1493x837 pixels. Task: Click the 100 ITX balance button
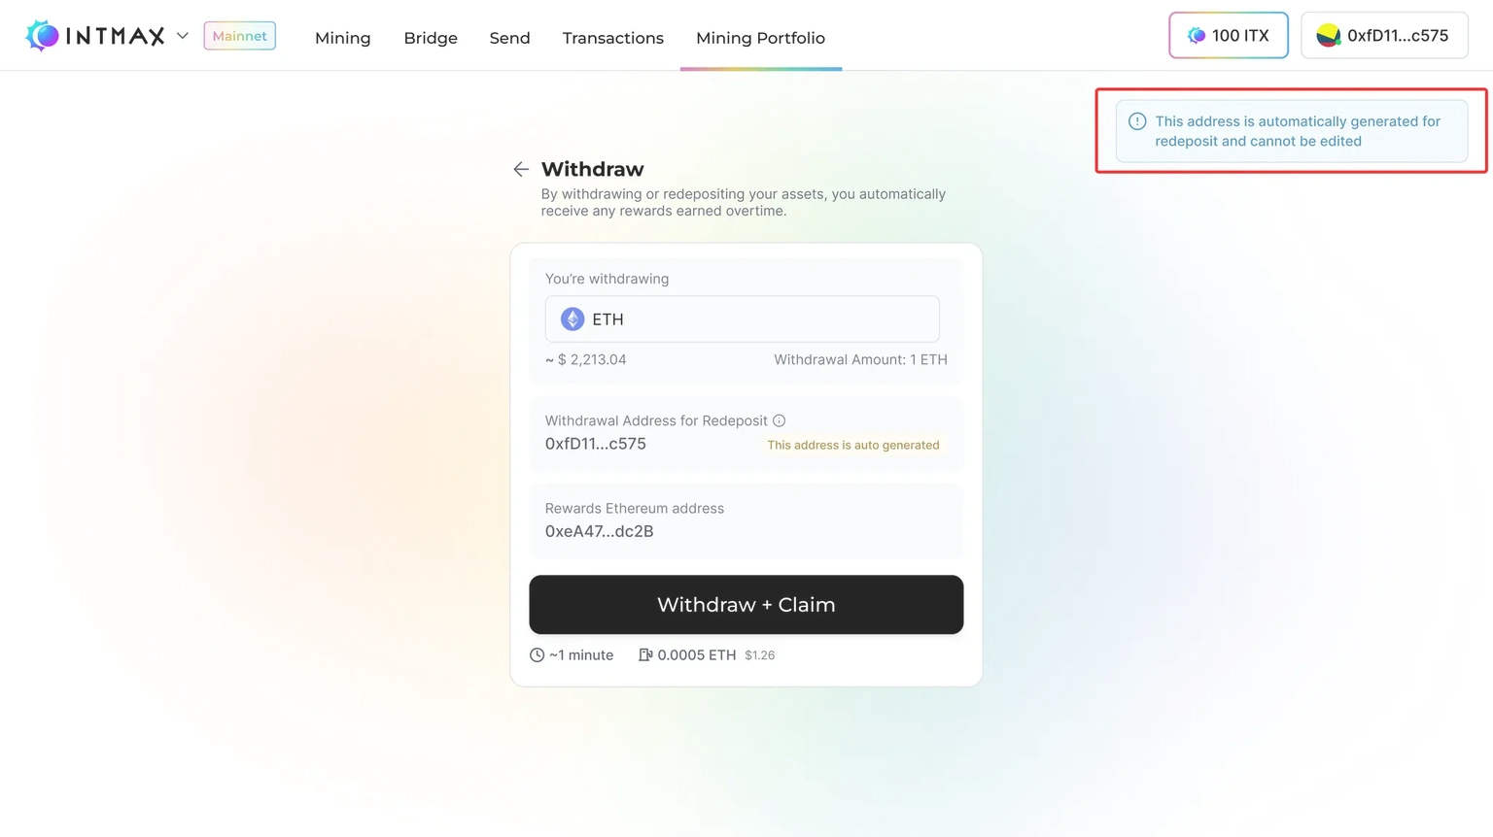pyautogui.click(x=1228, y=36)
